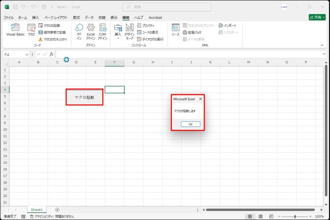Image resolution: width=330 pixels, height=220 pixels.
Task: Open the 数式 ribbon tab
Action: [76, 18]
